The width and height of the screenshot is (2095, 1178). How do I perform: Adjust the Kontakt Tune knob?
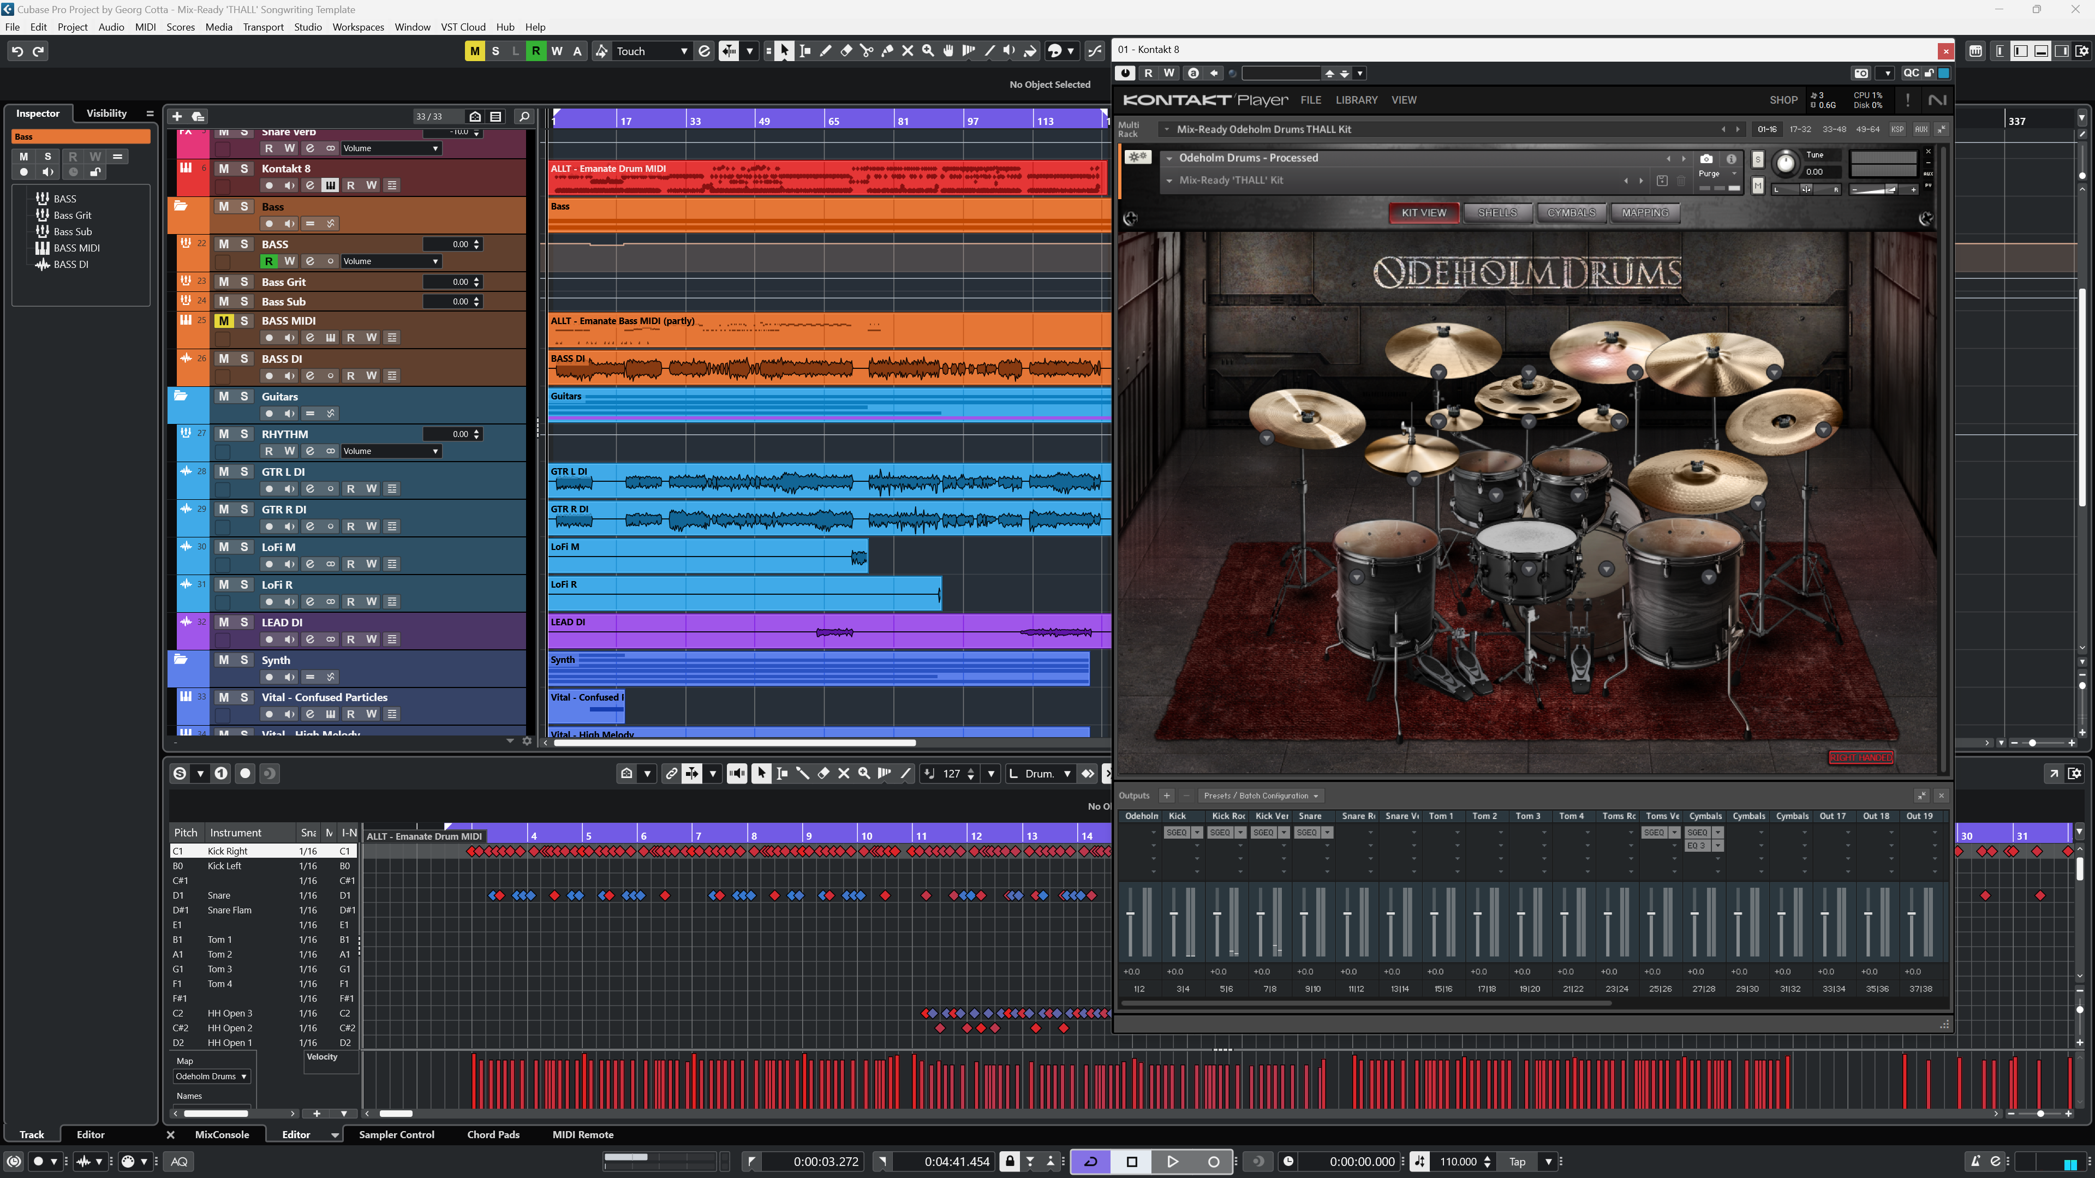[1785, 163]
